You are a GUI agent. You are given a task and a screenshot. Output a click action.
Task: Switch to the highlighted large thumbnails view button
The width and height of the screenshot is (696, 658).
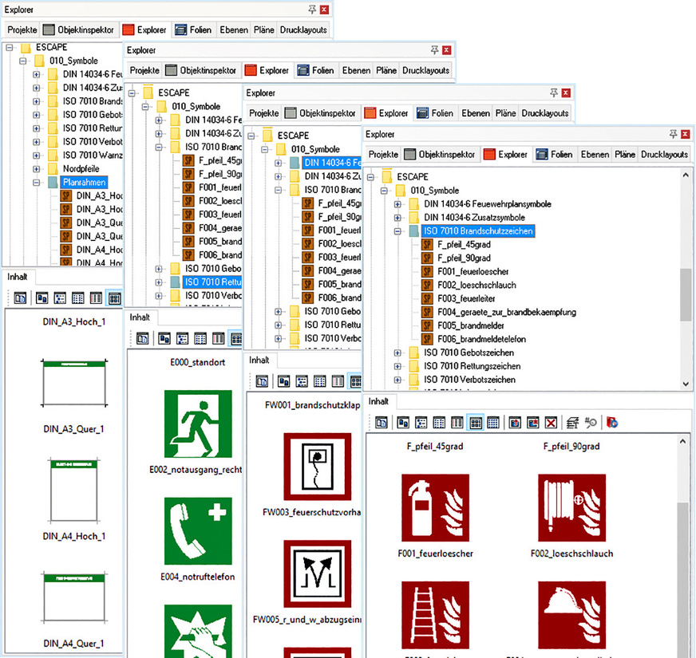point(475,422)
